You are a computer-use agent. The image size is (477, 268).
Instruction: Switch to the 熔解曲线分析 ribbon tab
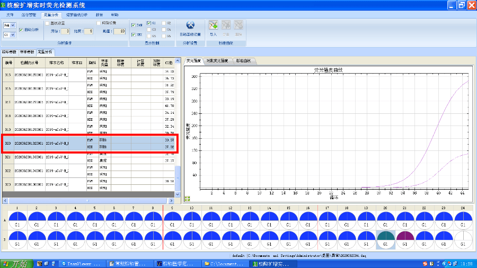tap(77, 15)
